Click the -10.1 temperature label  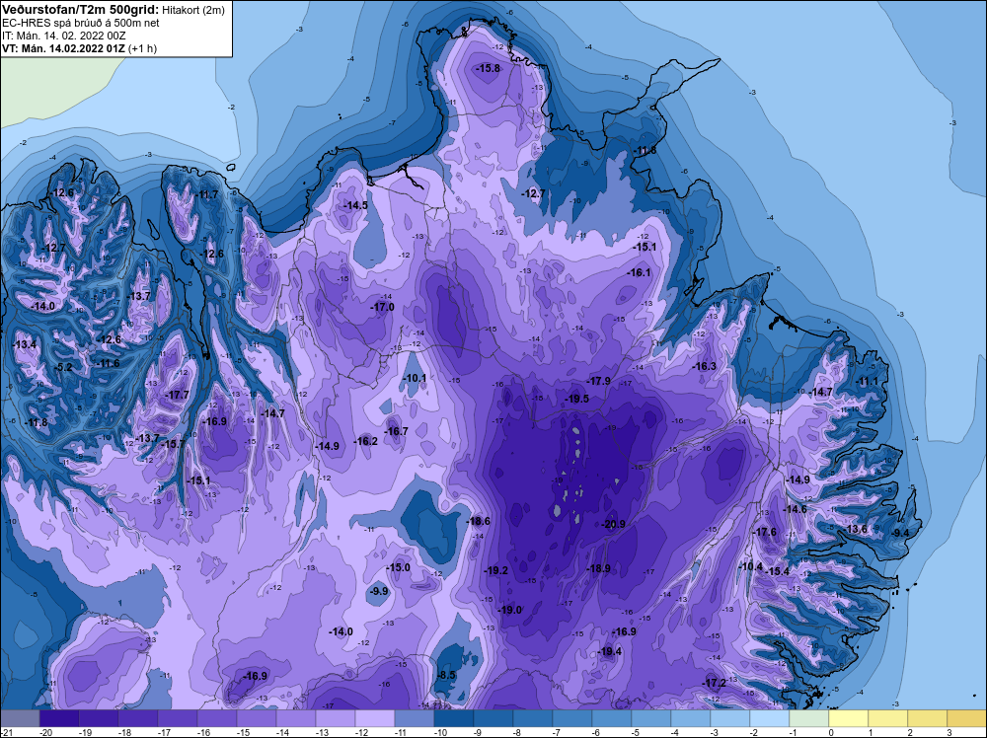pyautogui.click(x=415, y=378)
